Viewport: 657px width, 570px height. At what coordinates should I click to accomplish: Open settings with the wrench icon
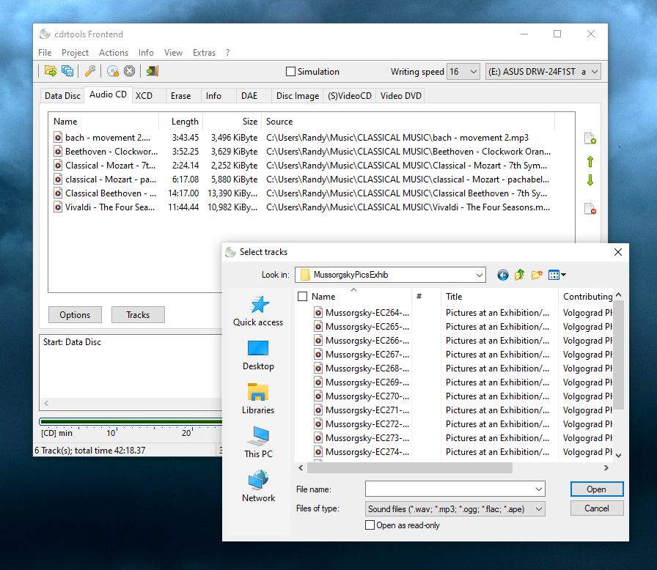click(90, 71)
